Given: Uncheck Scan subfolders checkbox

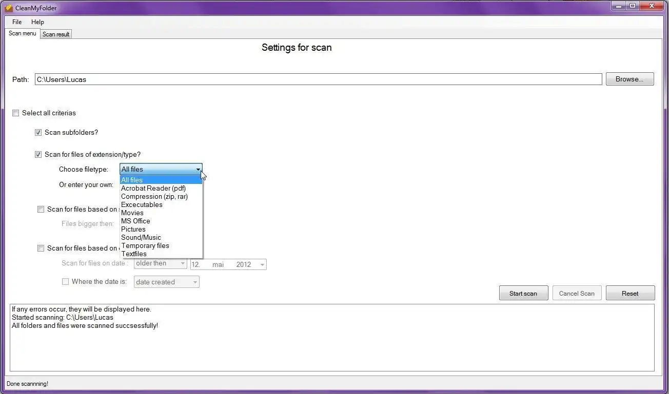Looking at the screenshot, I should pos(38,132).
